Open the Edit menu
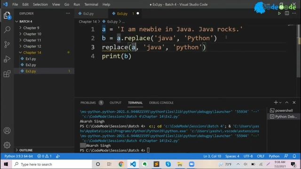301x169 pixels. pyautogui.click(x=25, y=4)
